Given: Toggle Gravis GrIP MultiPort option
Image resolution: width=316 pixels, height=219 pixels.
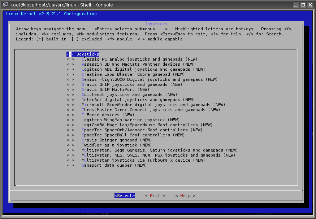Looking at the screenshot, I should tap(70, 89).
